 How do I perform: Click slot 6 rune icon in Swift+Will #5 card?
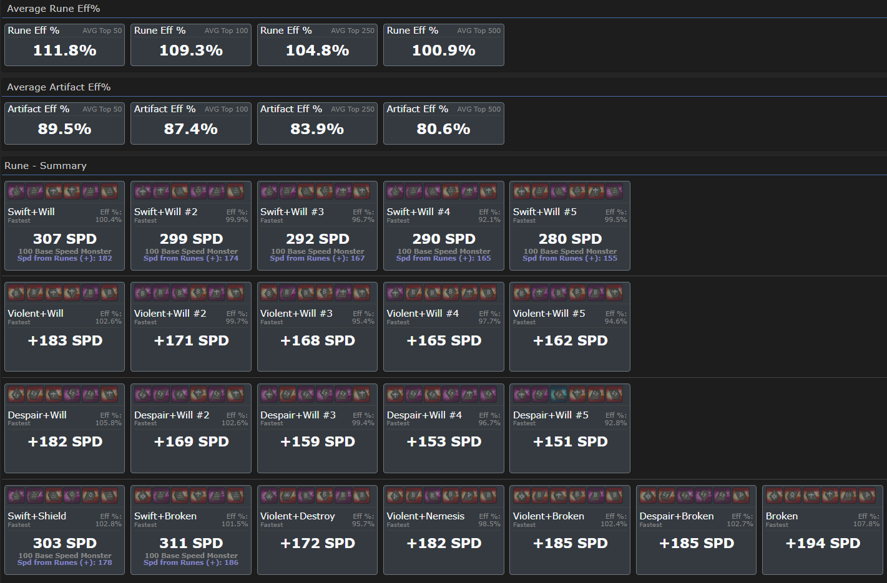[x=614, y=191]
